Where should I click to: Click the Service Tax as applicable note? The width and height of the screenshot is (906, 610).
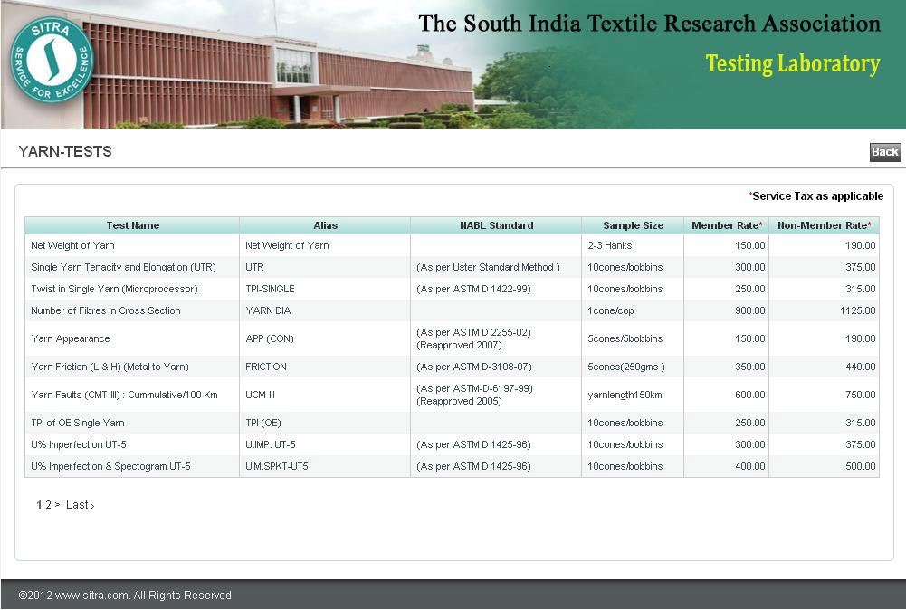coord(815,196)
